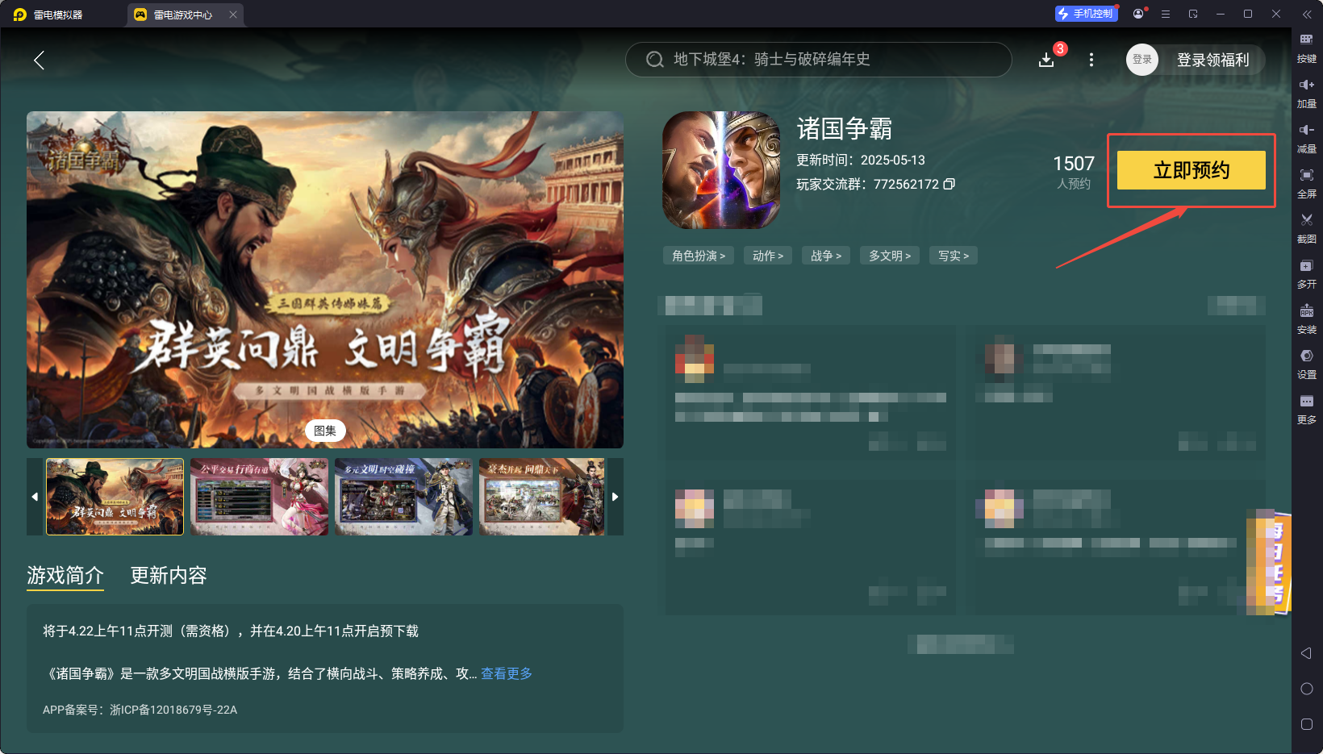Select the 豪杰并起 thumbnail
This screenshot has width=1323, height=754.
point(542,497)
